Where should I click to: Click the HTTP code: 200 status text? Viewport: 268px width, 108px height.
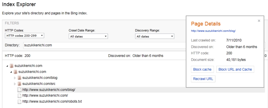pyautogui.click(x=18, y=56)
